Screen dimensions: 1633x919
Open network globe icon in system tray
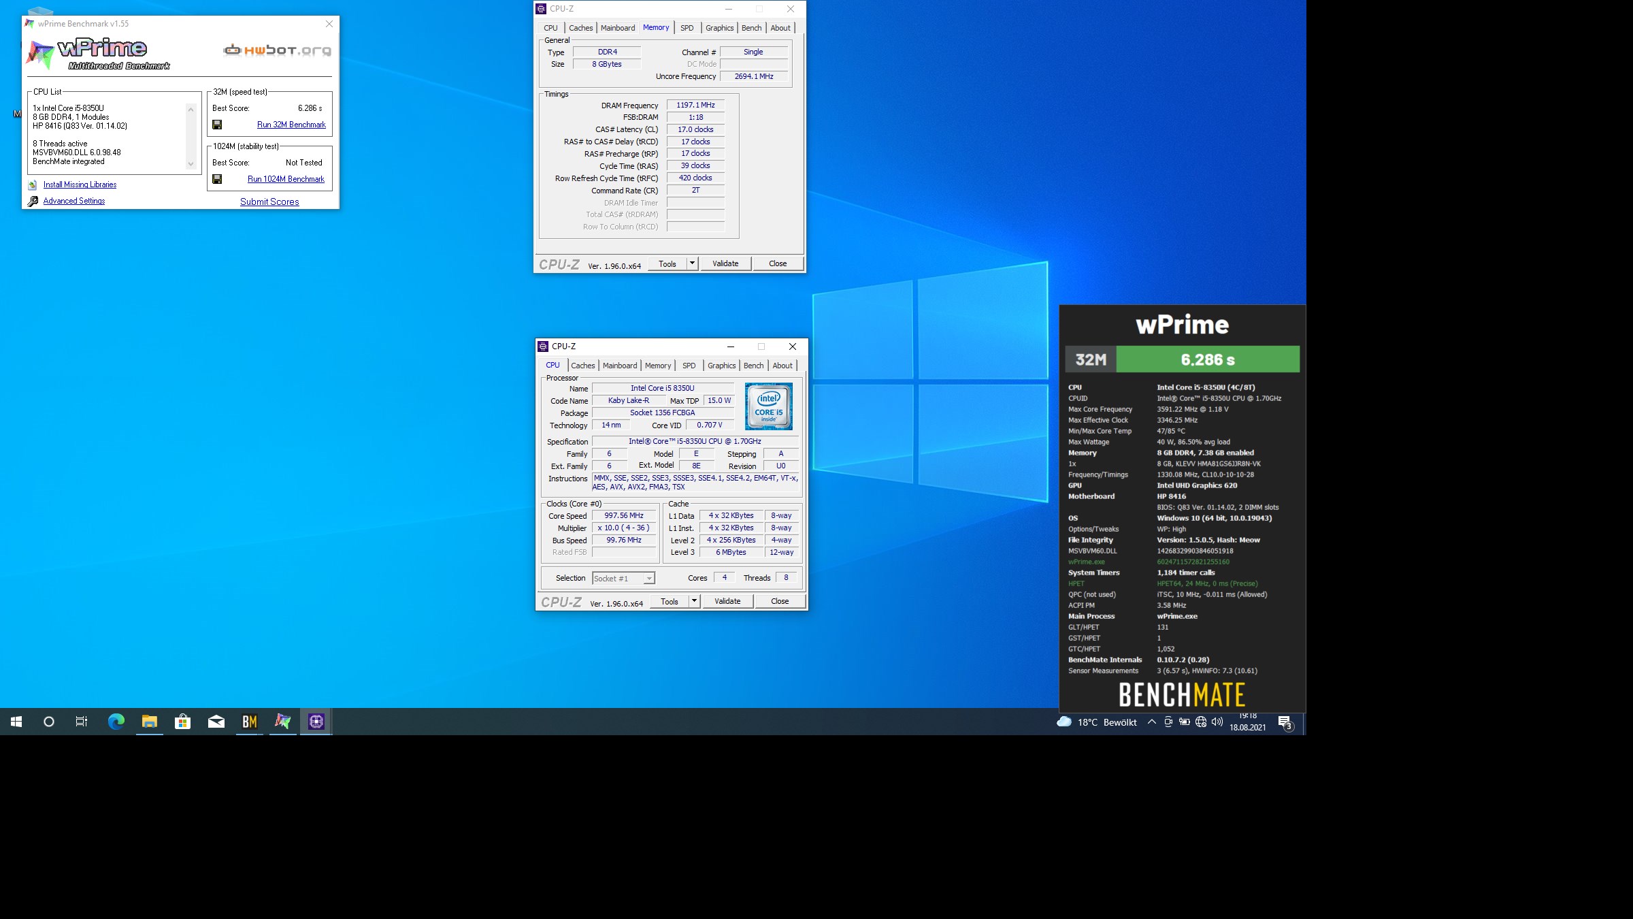point(1201,722)
